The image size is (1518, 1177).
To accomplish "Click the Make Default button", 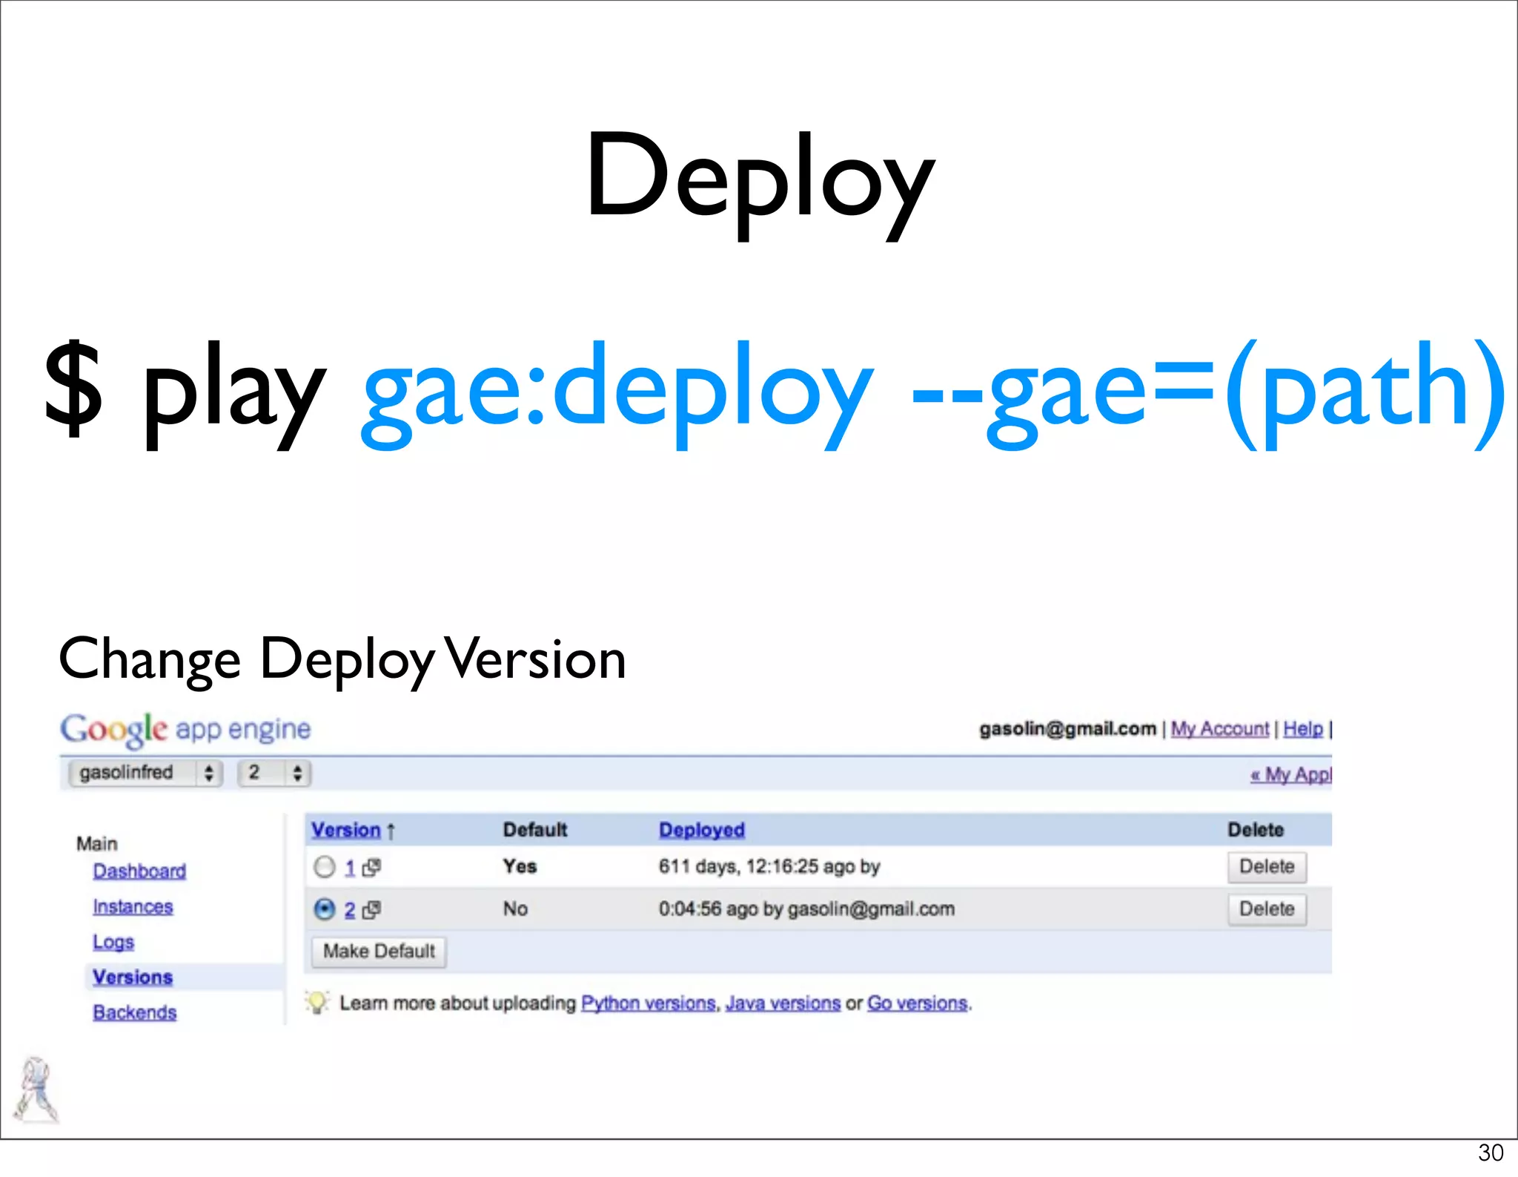I will click(x=379, y=952).
